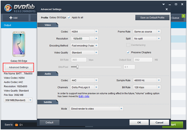Expand the Subtitle Mode dropdown
The image size is (187, 130).
[x=121, y=109]
